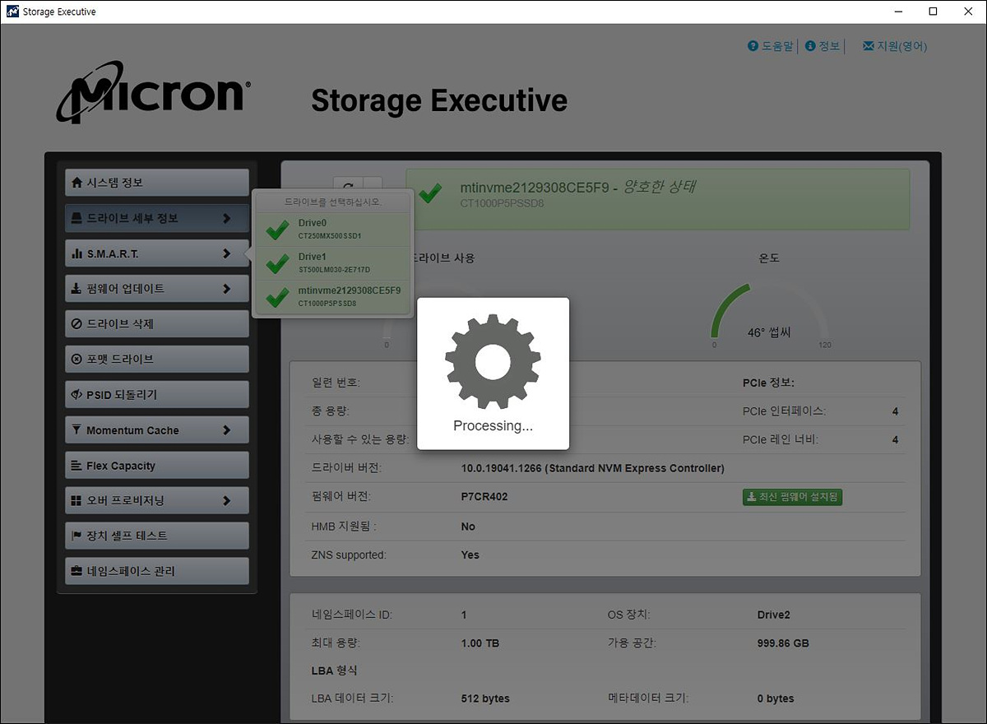Image resolution: width=987 pixels, height=724 pixels.
Task: Open Momentum Cache menu
Action: [x=156, y=430]
